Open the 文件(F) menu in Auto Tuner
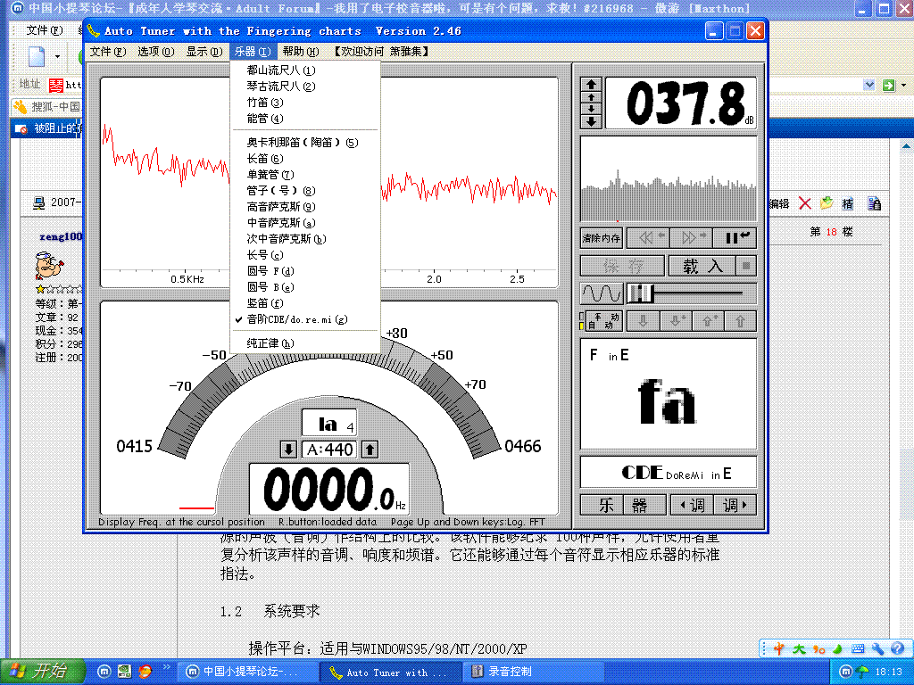 tap(108, 52)
